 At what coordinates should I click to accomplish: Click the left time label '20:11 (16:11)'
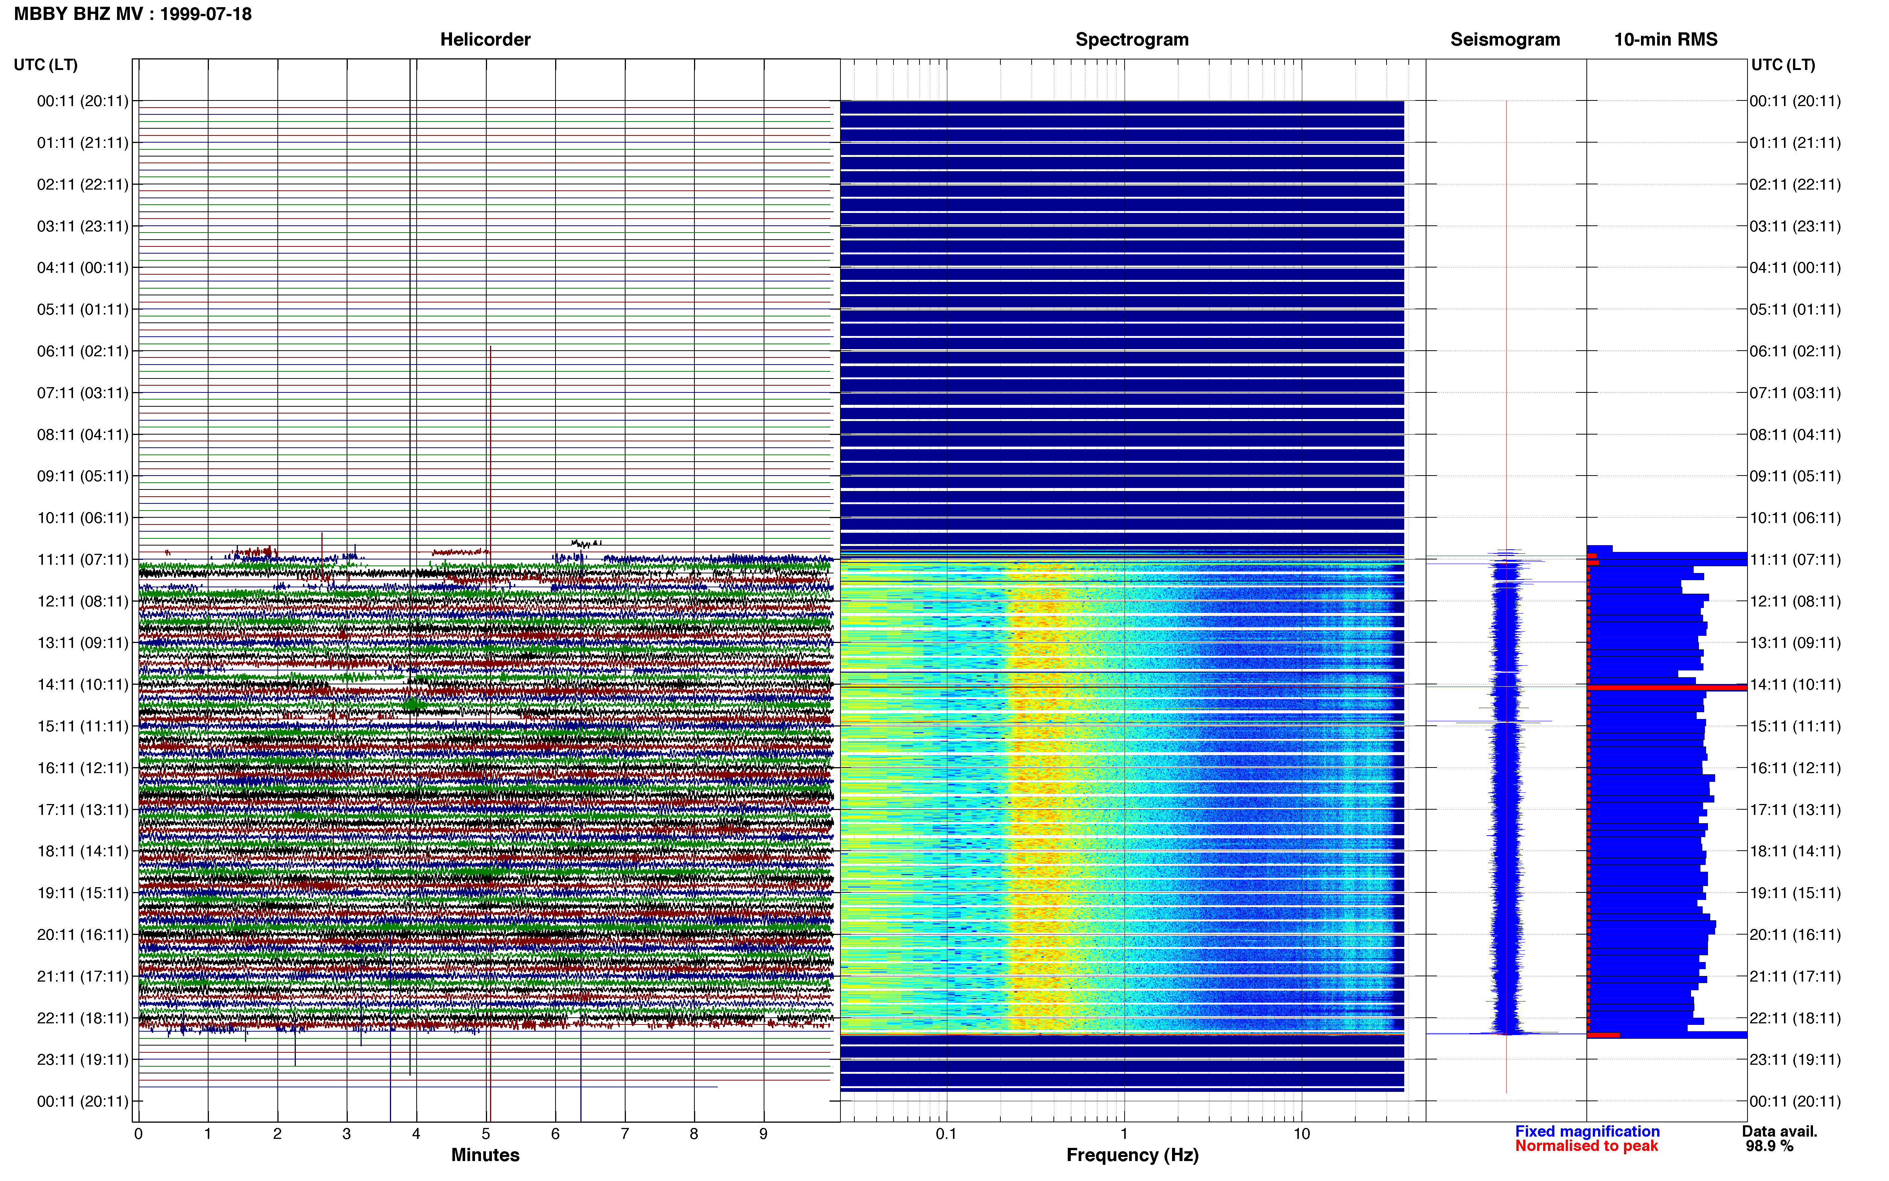tap(83, 935)
